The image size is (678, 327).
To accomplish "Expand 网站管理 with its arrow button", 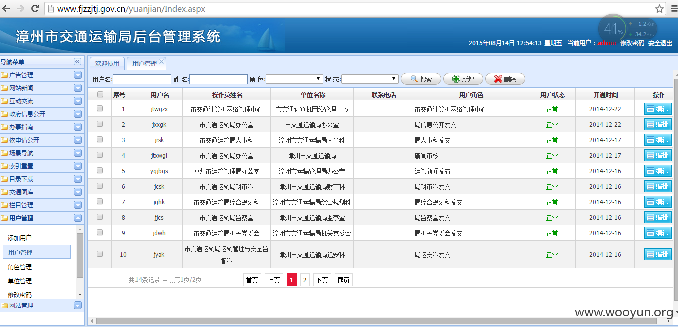I will (x=78, y=305).
